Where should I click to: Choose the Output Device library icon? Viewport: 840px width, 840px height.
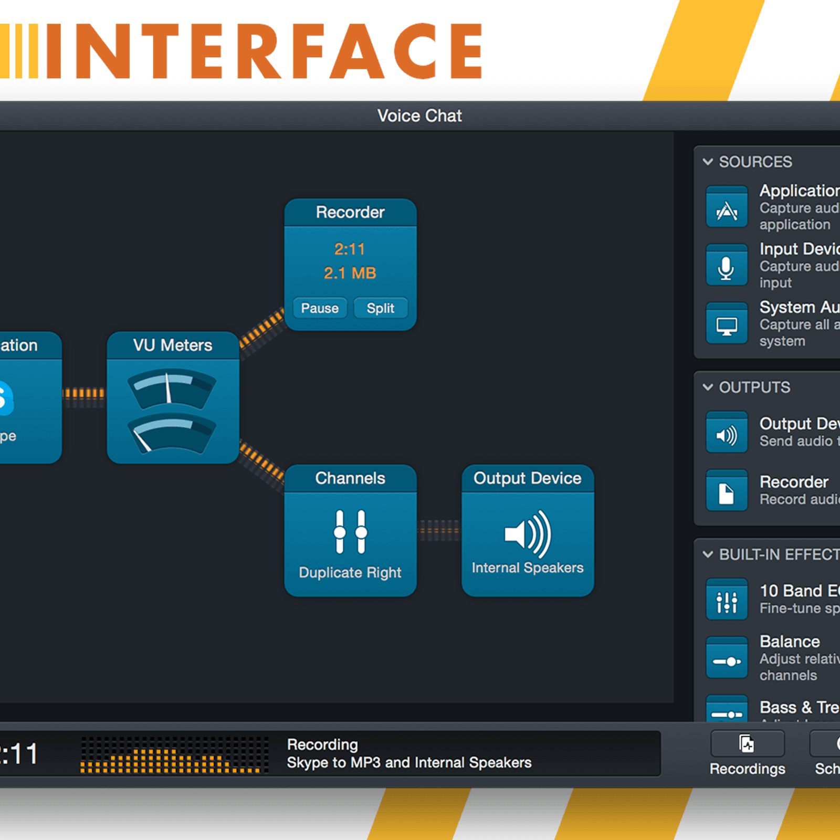pos(727,432)
